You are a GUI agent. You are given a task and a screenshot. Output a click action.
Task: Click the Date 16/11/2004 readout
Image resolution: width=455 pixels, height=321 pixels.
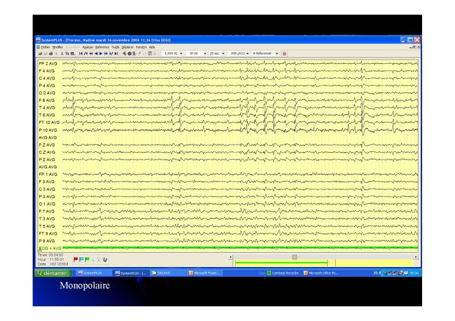53,264
